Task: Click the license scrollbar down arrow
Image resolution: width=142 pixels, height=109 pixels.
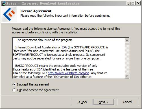Action: (x=127, y=76)
